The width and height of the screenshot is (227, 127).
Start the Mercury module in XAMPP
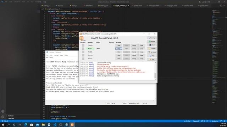(x=119, y=55)
